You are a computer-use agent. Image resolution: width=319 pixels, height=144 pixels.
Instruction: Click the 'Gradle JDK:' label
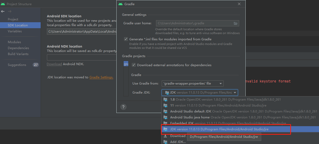[x=141, y=93]
